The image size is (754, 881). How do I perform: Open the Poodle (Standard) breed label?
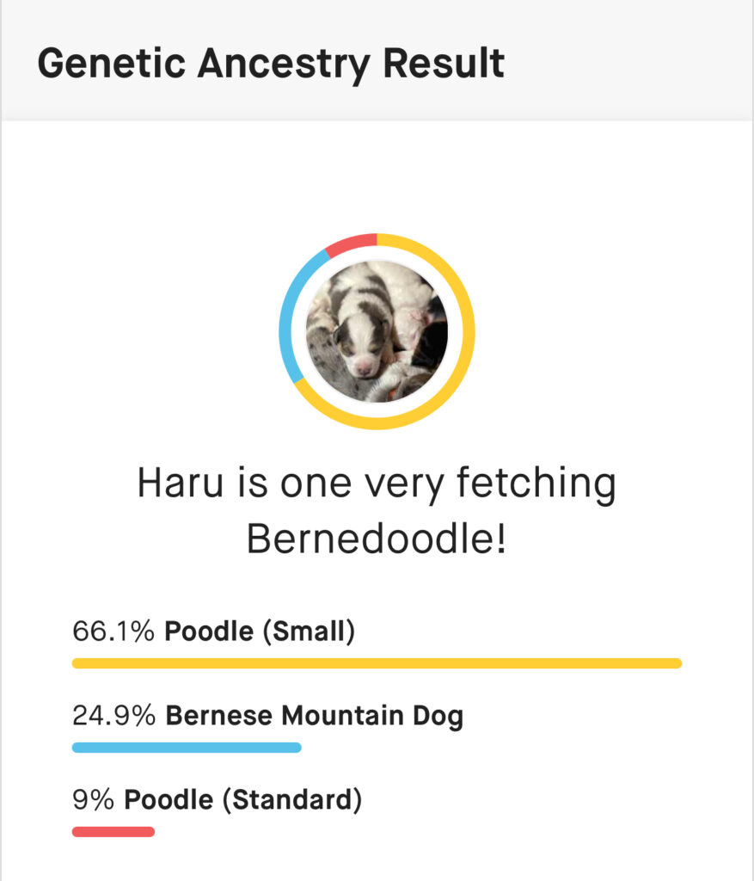coord(243,800)
